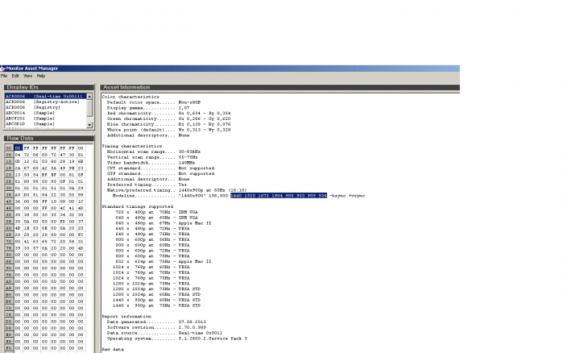This screenshot has width=564, height=353.
Task: Click the White point (default) line
Action: (x=168, y=130)
